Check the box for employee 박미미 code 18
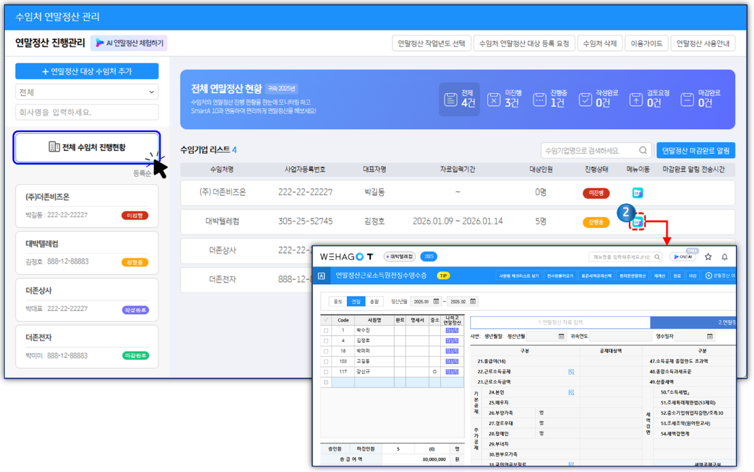 326,352
